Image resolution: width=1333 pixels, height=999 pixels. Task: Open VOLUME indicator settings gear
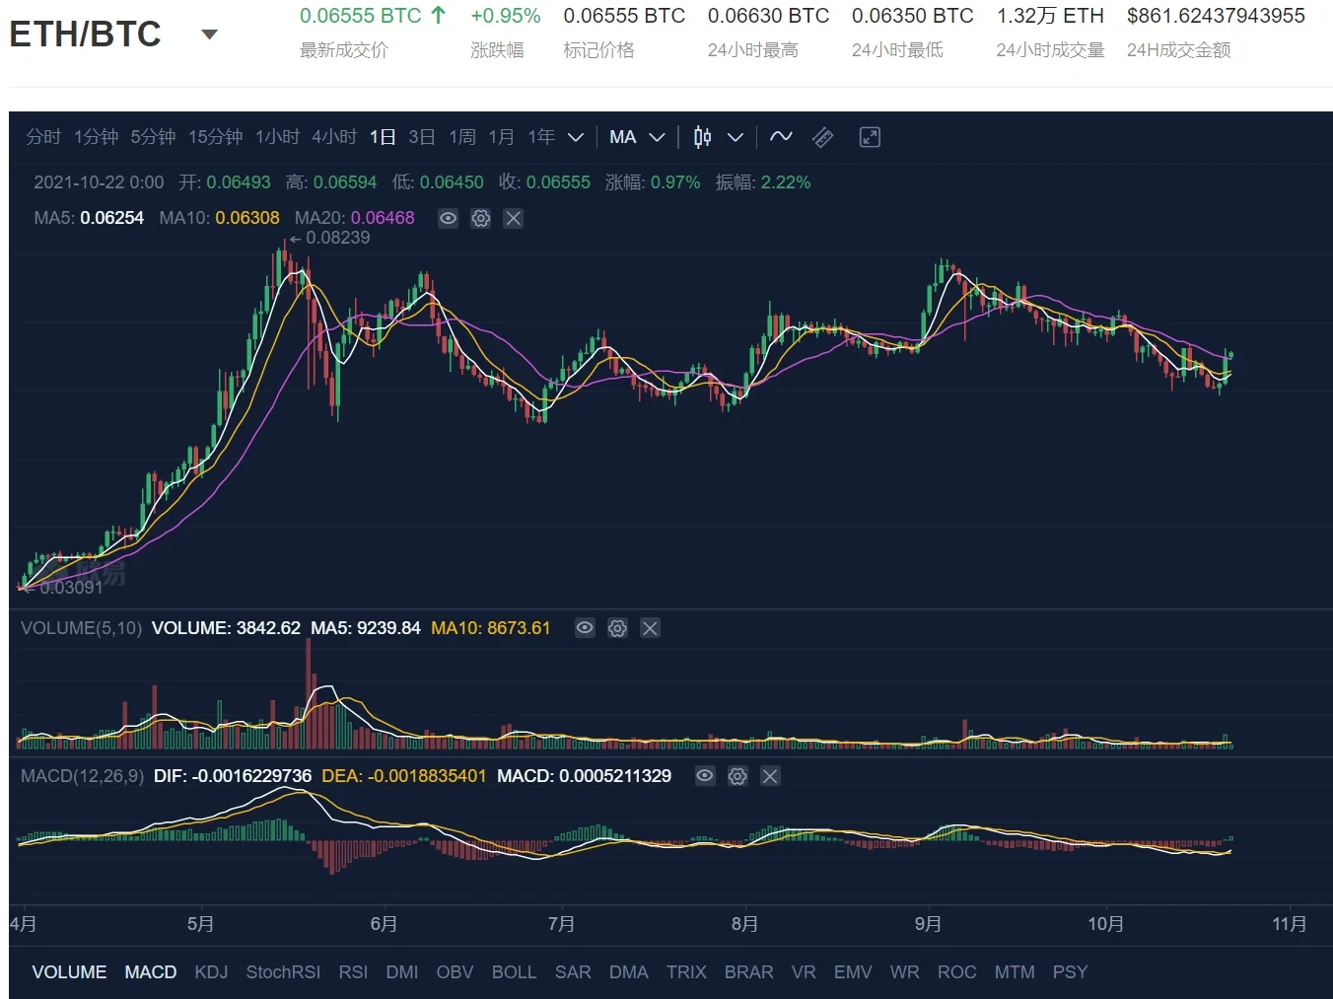617,628
